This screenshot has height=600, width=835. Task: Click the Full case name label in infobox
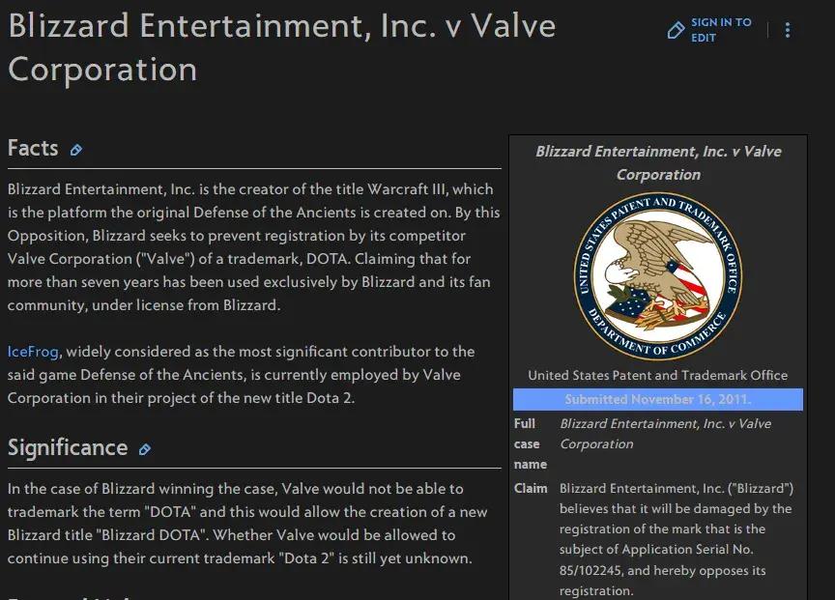pos(531,443)
